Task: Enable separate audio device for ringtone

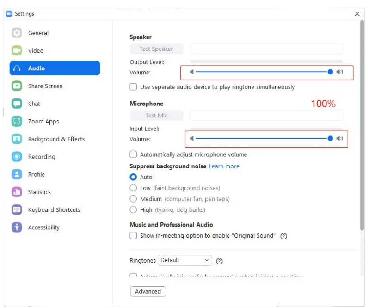Action: [134, 87]
